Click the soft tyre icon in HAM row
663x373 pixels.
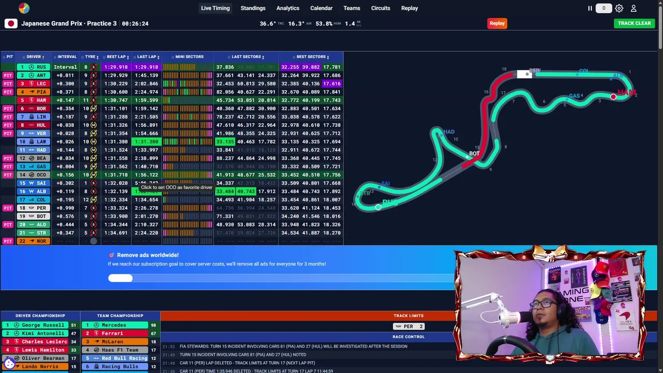[x=93, y=100]
